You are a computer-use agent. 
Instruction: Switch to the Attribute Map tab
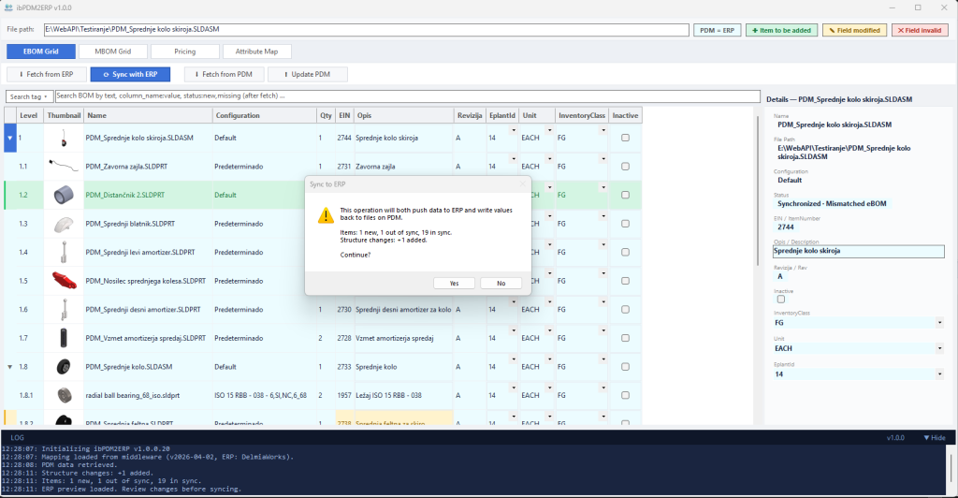256,51
